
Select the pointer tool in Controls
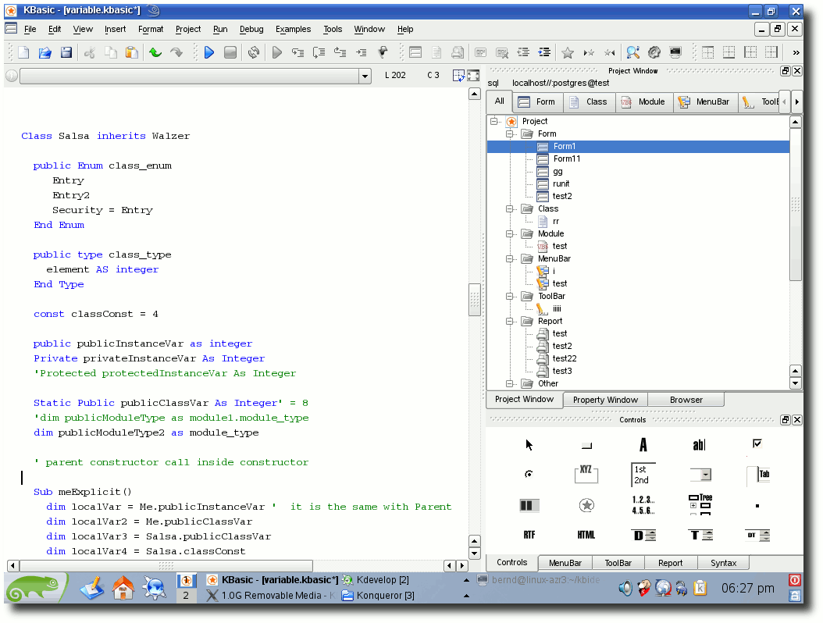click(x=529, y=445)
